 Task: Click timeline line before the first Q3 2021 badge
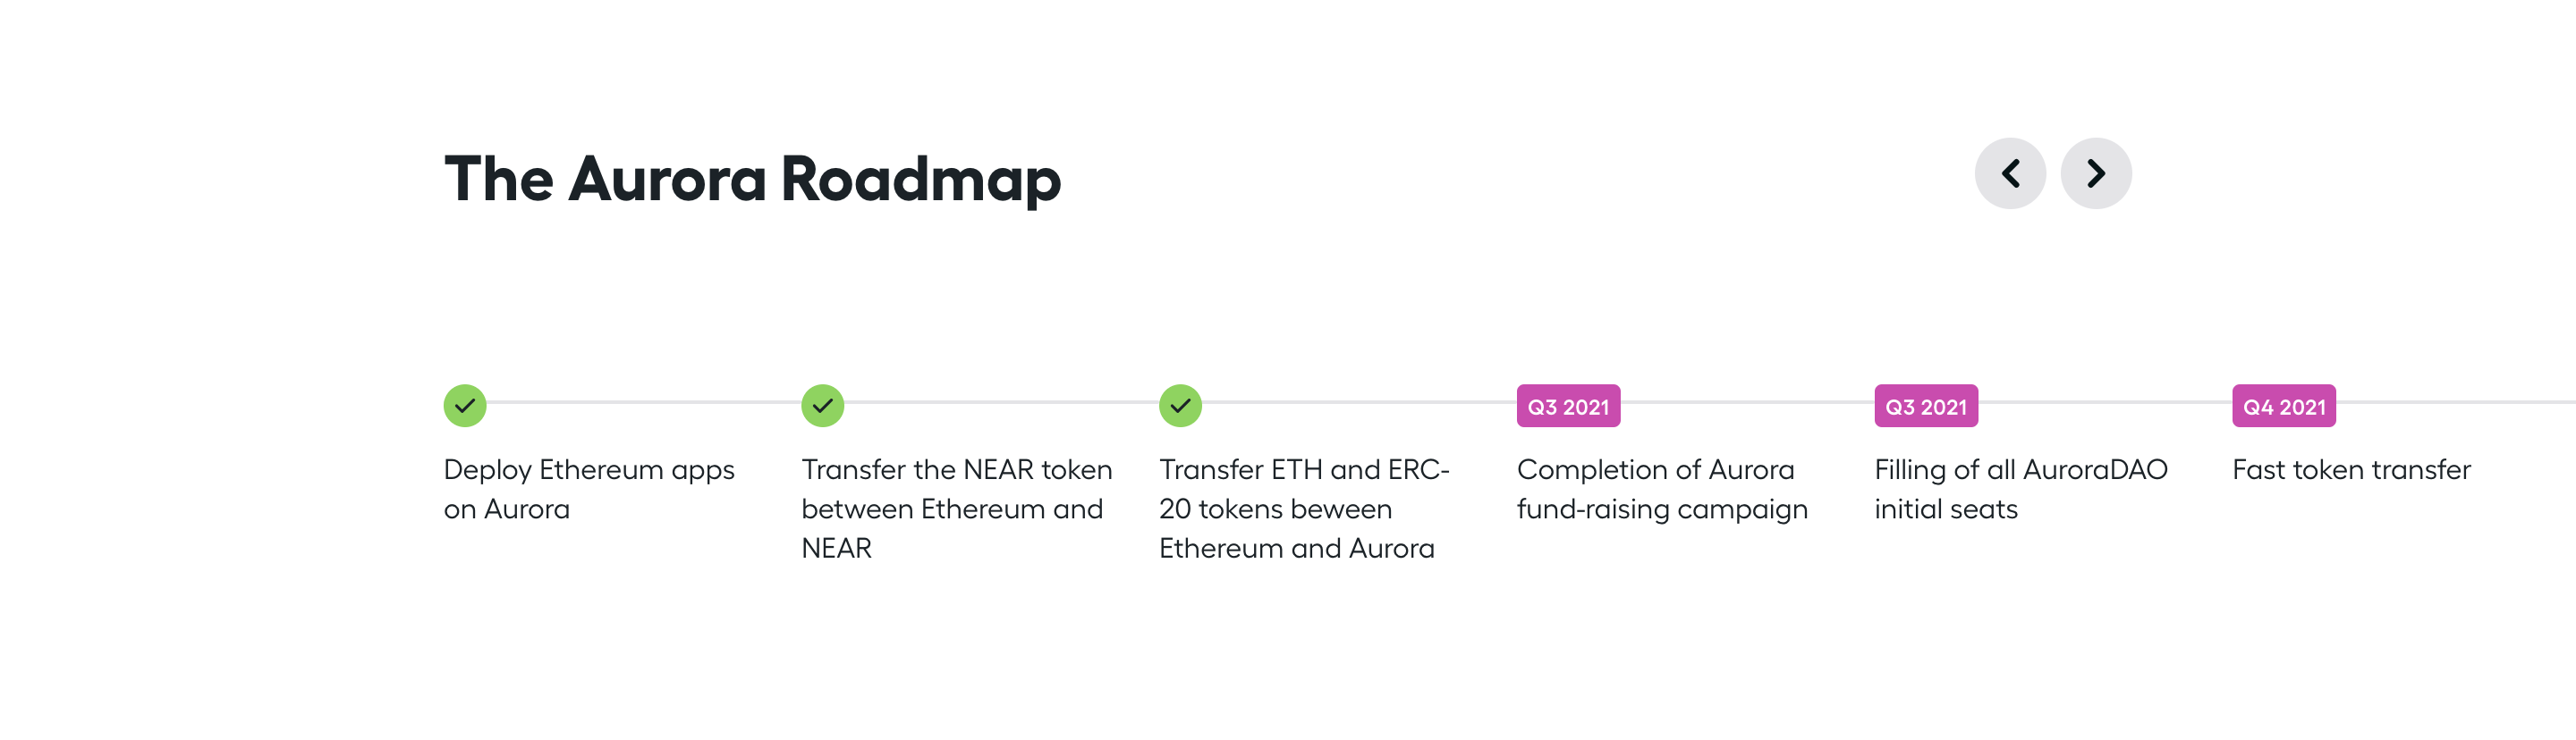click(x=1359, y=402)
